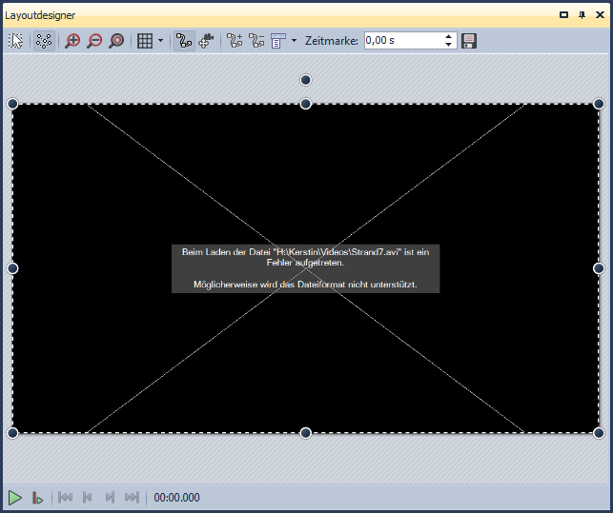Viewport: 613px width, 513px height.
Task: Click the zoom out magnifier
Action: [x=94, y=41]
